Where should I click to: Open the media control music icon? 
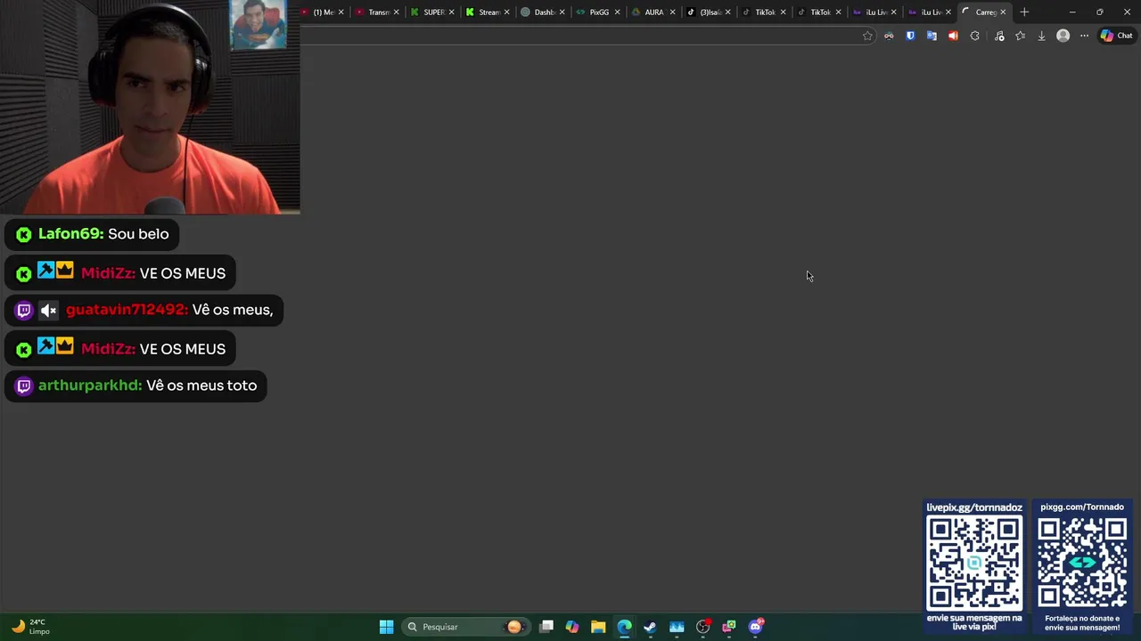pyautogui.click(x=999, y=36)
